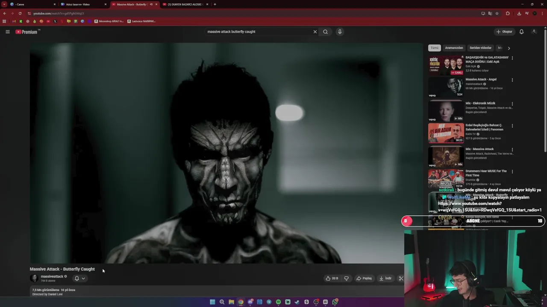Open the Chrome downloads icon
Image resolution: width=547 pixels, height=307 pixels.
point(519,13)
